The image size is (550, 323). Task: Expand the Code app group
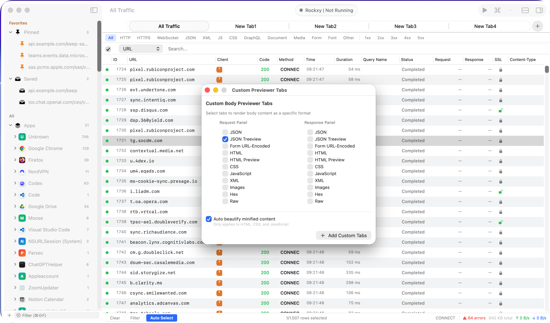coord(15,195)
